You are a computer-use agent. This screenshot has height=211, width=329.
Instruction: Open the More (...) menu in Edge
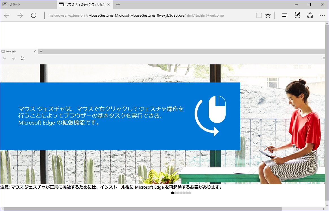click(x=322, y=15)
